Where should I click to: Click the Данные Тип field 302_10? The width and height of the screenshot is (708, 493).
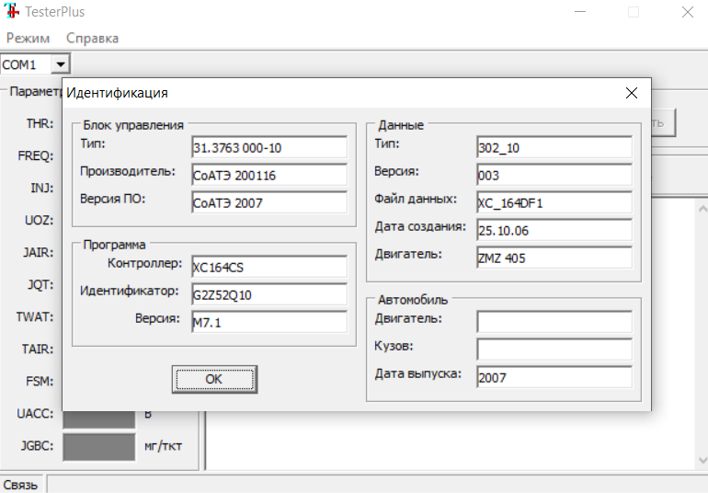click(x=554, y=147)
